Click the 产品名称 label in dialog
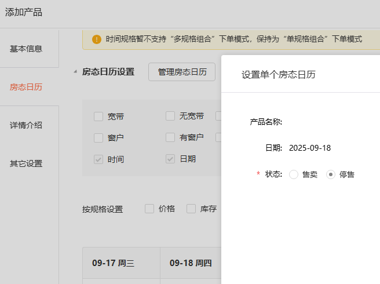This screenshot has height=284, width=380. pyautogui.click(x=266, y=122)
